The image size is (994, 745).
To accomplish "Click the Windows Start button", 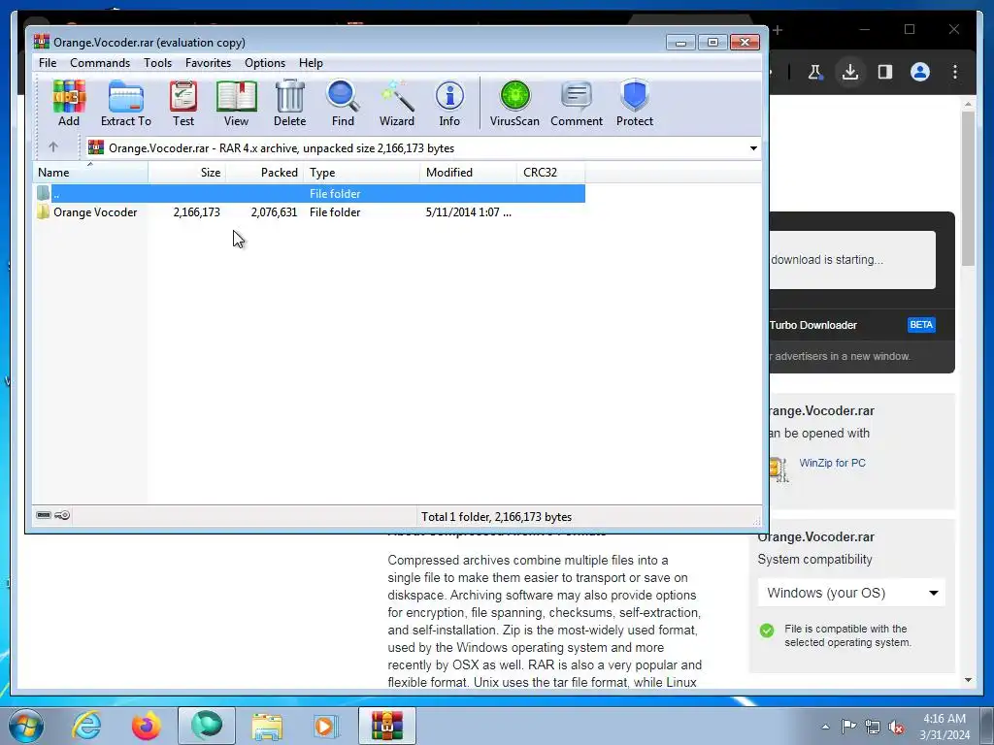I will [25, 726].
